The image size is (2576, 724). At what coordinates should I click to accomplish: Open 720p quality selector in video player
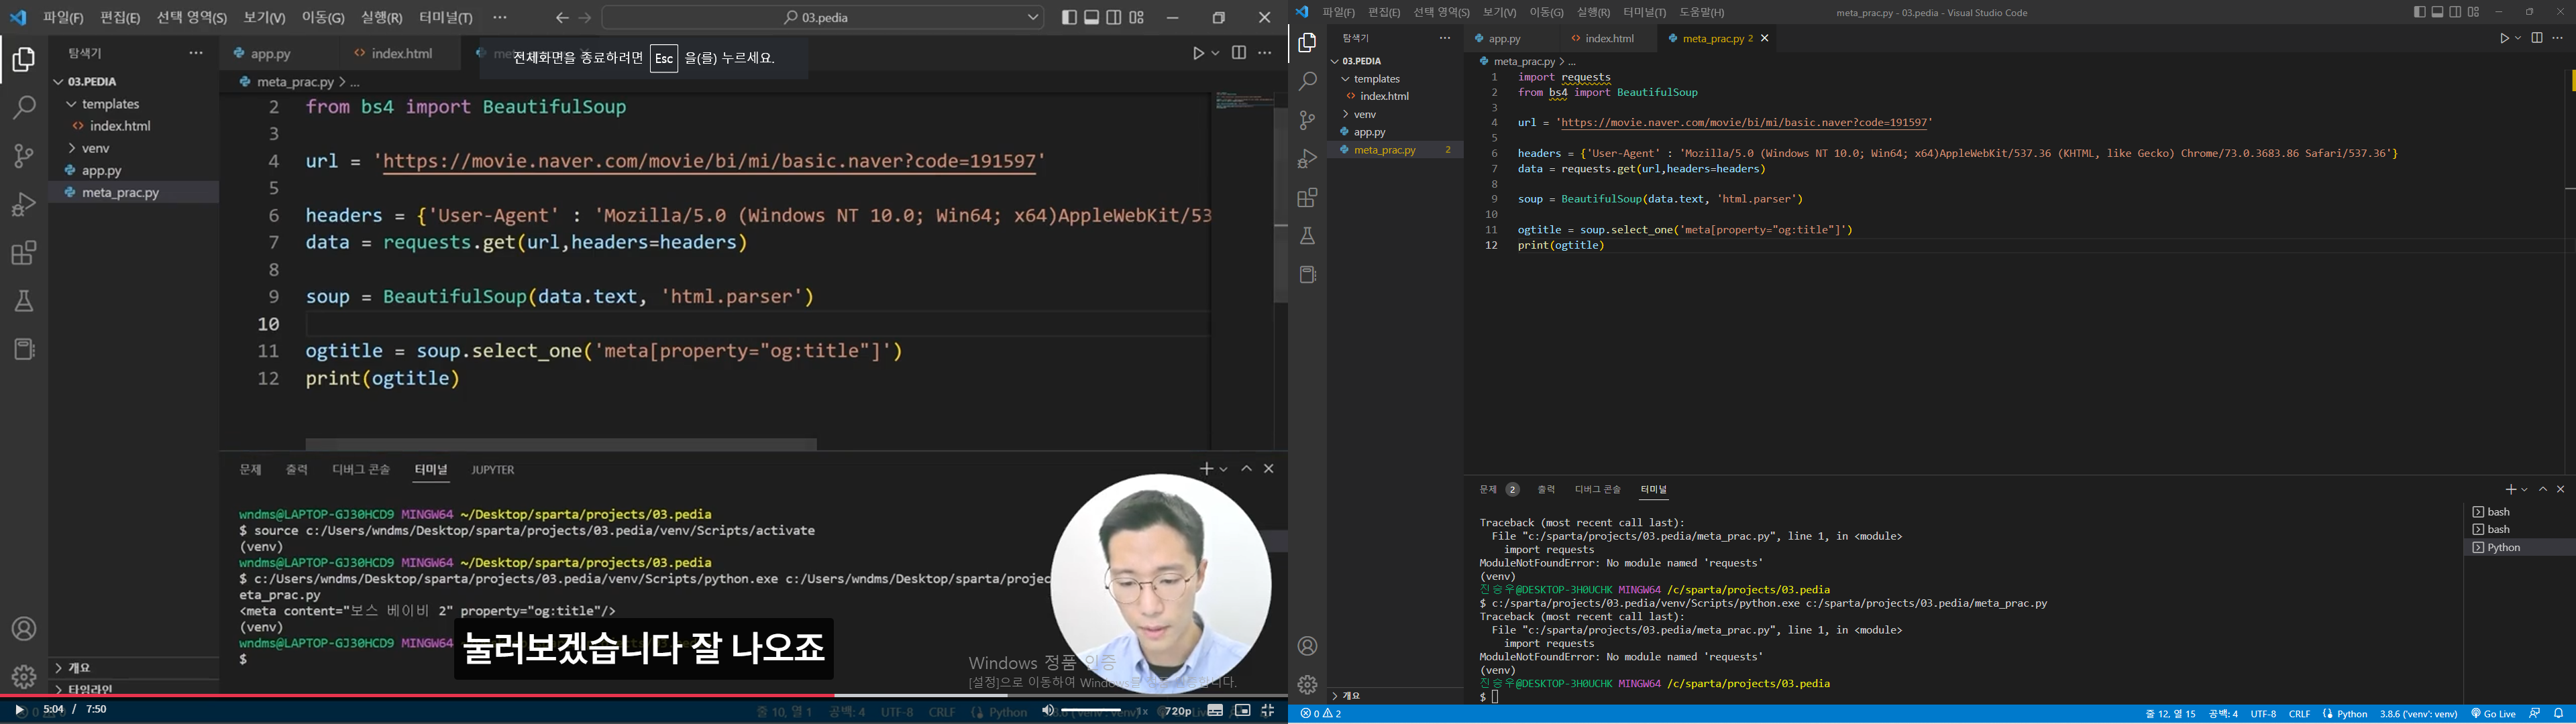coord(1179,711)
